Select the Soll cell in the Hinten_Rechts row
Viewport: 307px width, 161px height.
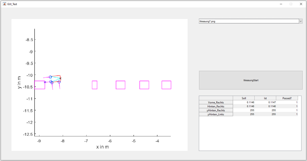244,106
